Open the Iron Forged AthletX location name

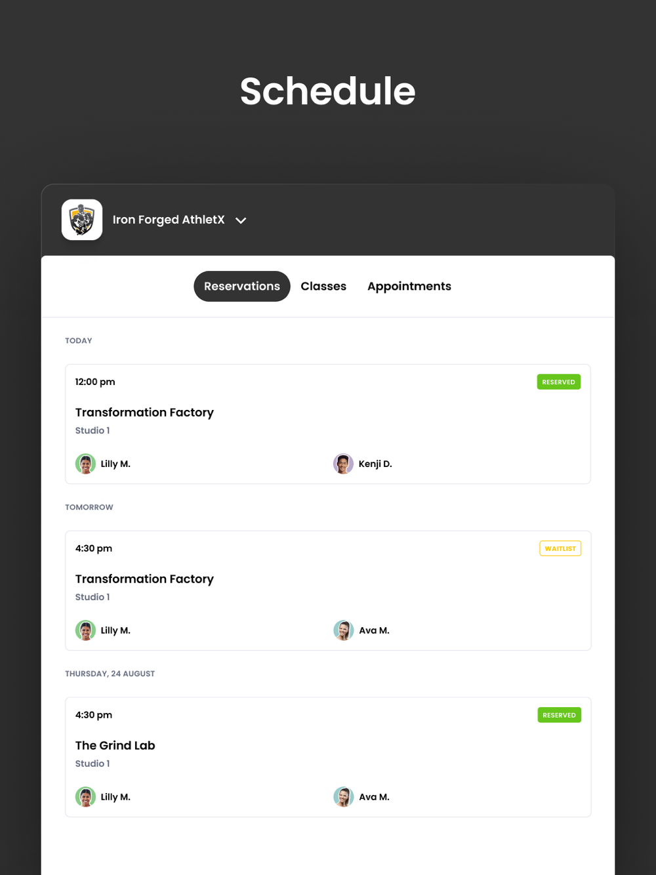click(x=169, y=220)
